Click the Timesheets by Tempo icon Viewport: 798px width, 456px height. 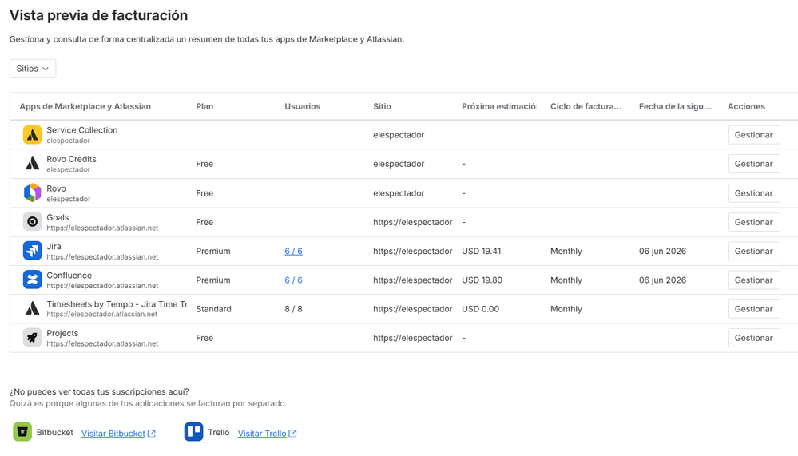tap(32, 309)
